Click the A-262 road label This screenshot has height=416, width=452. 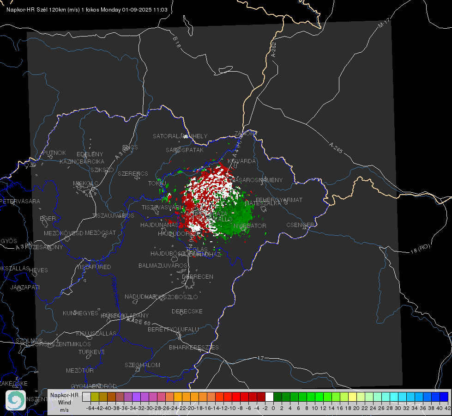pos(274,49)
